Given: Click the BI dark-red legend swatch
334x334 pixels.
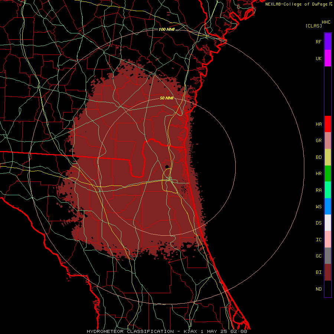Looking at the screenshot, I should point(328,272).
